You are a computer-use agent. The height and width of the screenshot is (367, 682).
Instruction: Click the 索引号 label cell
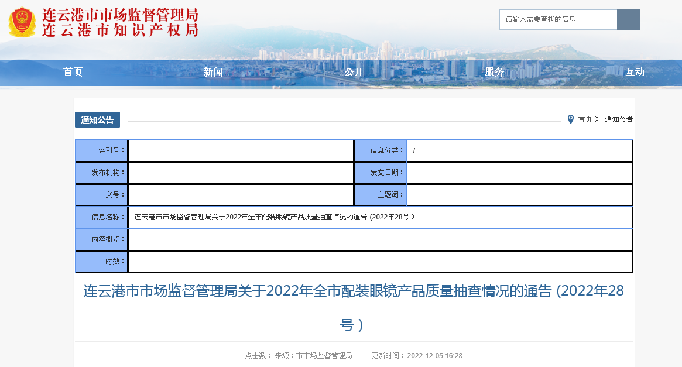(102, 150)
